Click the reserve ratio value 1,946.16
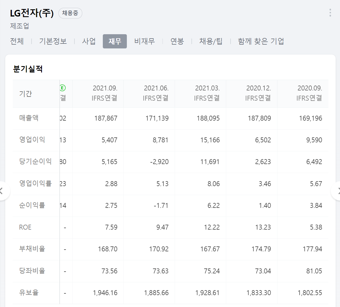340x307 pixels. [x=105, y=293]
